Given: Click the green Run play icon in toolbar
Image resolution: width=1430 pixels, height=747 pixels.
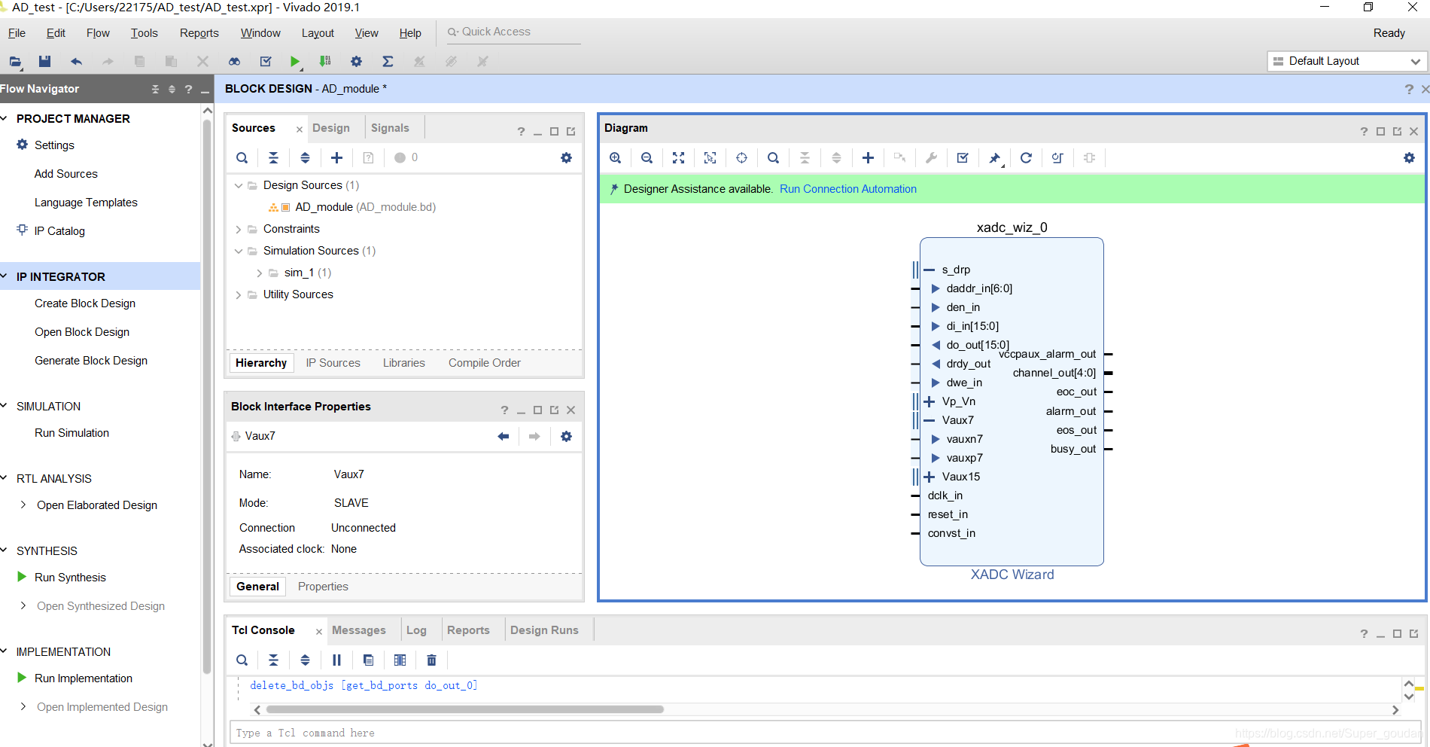Looking at the screenshot, I should 295,61.
